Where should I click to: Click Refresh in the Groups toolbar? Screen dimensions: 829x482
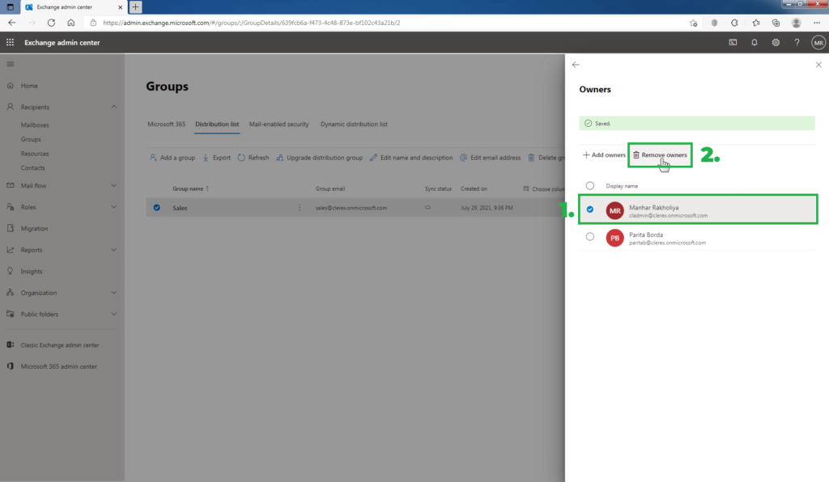[x=253, y=158]
